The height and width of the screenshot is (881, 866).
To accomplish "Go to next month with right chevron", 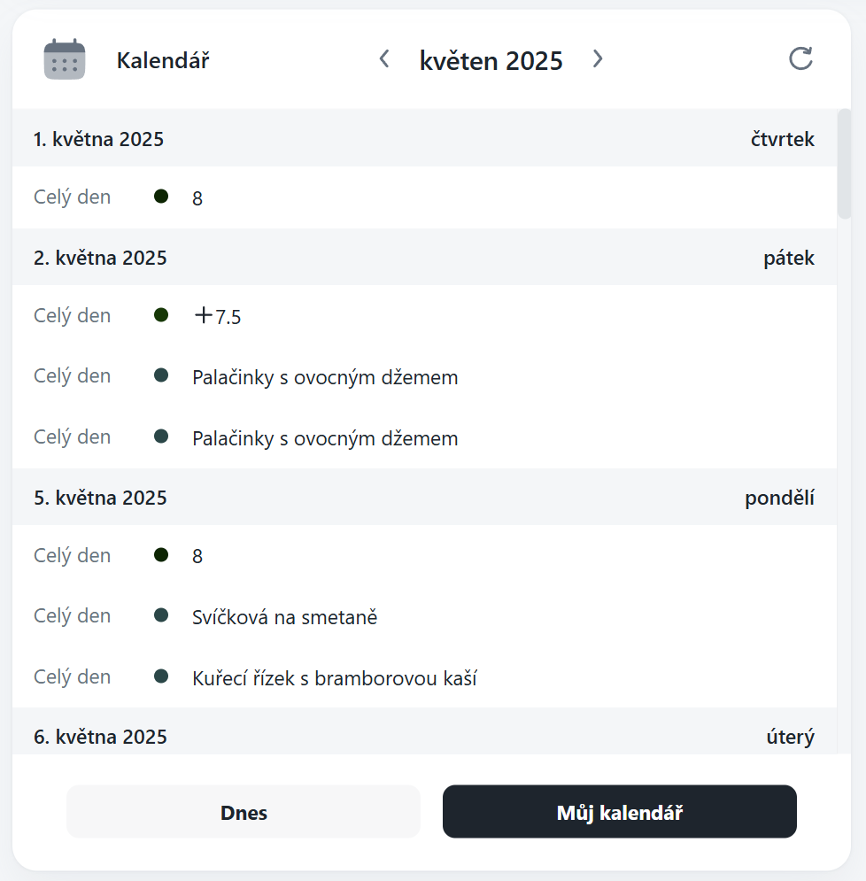I will [x=598, y=59].
